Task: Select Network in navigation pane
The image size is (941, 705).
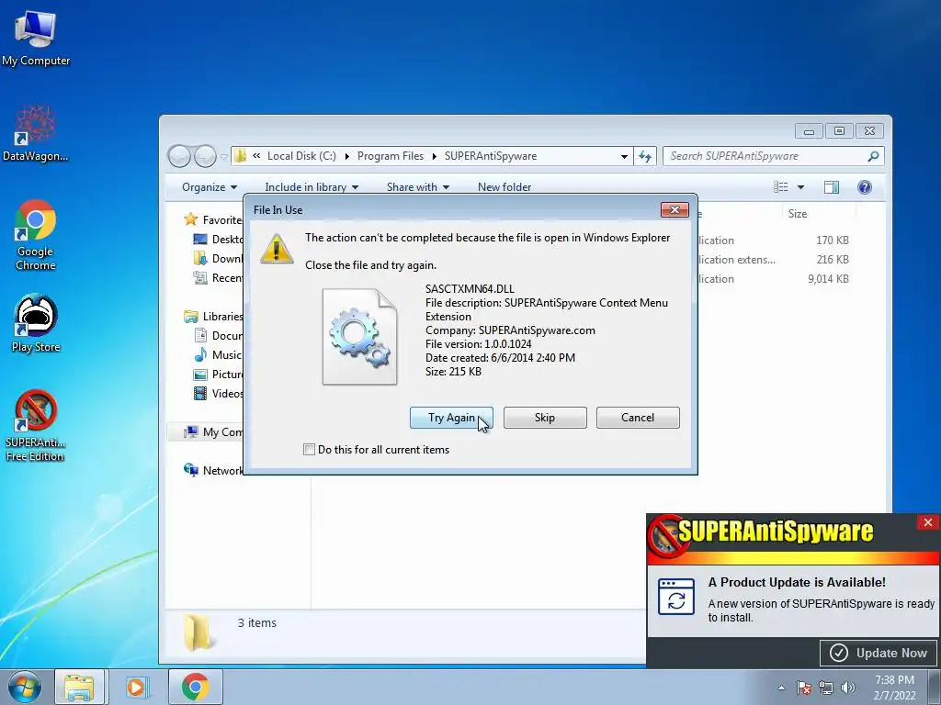Action: tap(213, 471)
